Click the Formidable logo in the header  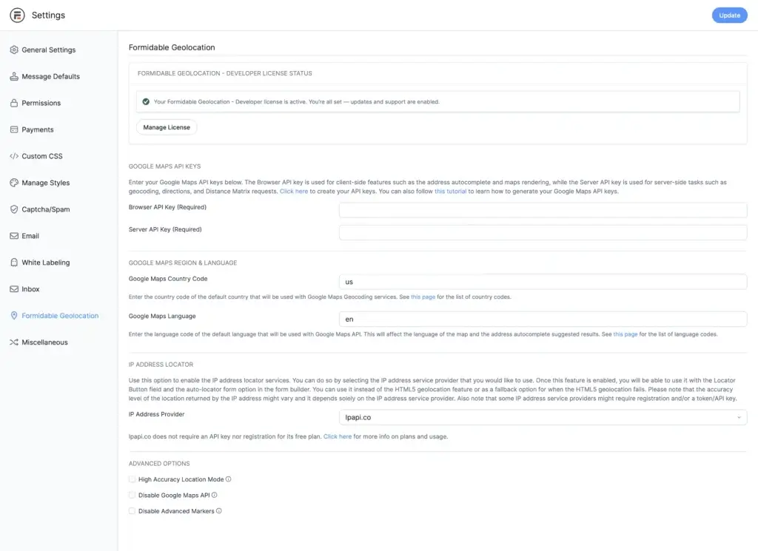pos(16,15)
